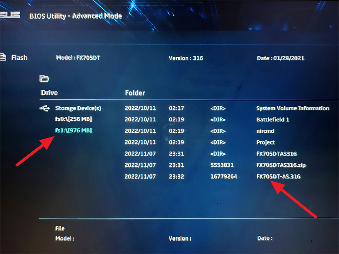
Task: Open the Battlefield 1 folder
Action: [x=273, y=120]
